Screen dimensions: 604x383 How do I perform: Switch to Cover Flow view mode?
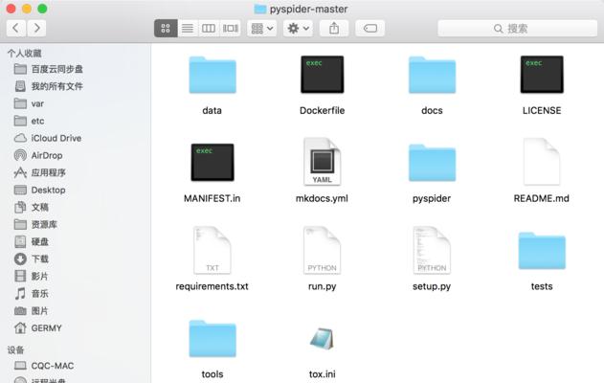click(x=231, y=28)
